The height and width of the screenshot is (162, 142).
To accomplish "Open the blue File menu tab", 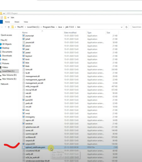I will pyautogui.click(x=1, y=22).
